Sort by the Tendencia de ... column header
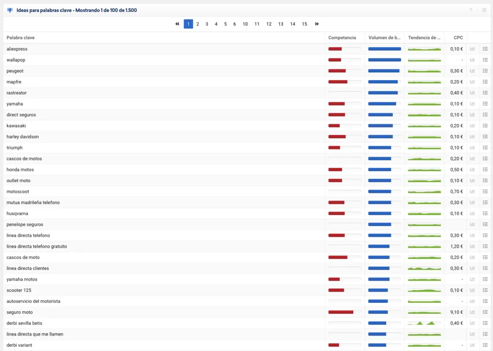 coord(424,38)
